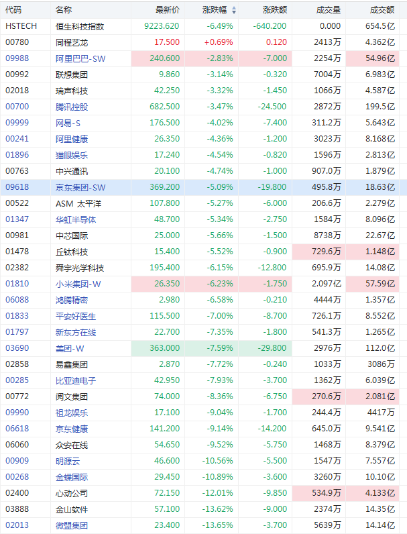Open 阿里巴巴-SW stock link
Image resolution: width=407 pixels, height=534 pixels.
click(80, 58)
